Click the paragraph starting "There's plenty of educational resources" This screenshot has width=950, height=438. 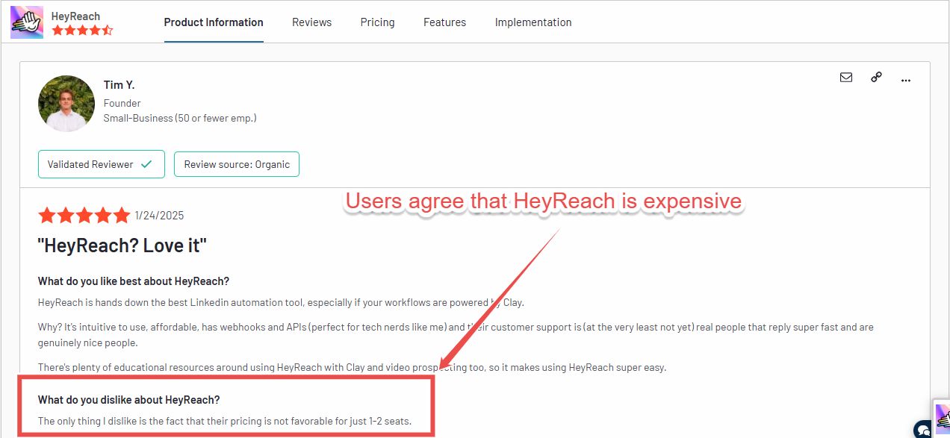point(352,367)
